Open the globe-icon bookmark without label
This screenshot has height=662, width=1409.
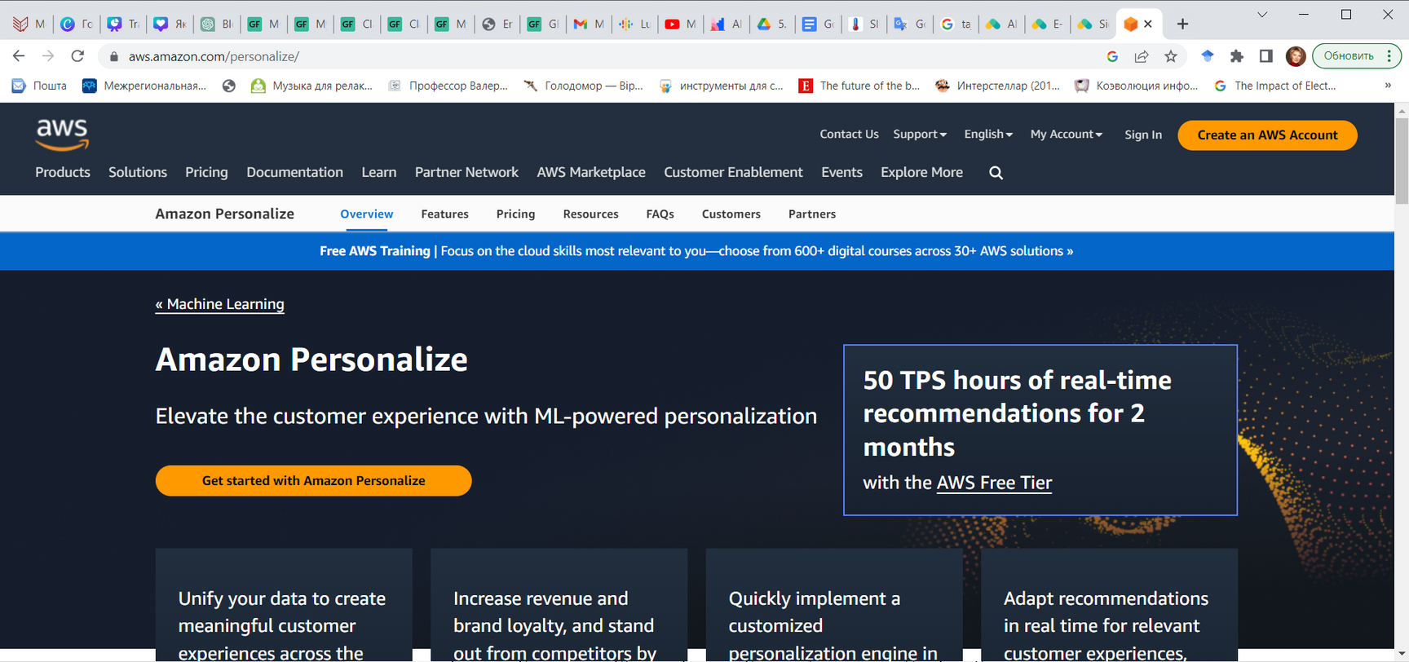coord(229,86)
